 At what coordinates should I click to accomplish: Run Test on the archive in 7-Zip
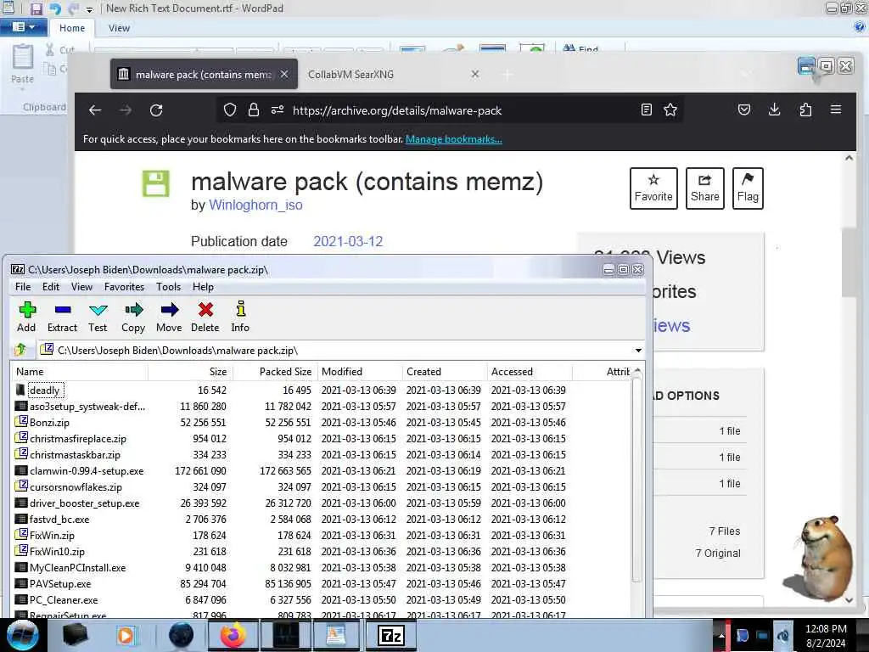point(98,317)
